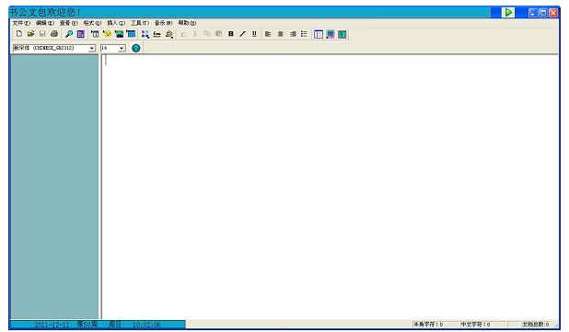This screenshot has height=332, width=569.
Task: Click the insert table icon
Action: coord(131,34)
